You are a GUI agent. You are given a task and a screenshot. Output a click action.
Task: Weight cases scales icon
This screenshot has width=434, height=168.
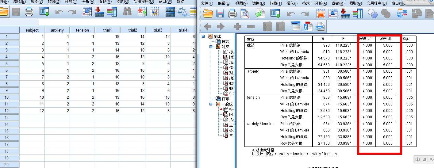click(x=182, y=12)
